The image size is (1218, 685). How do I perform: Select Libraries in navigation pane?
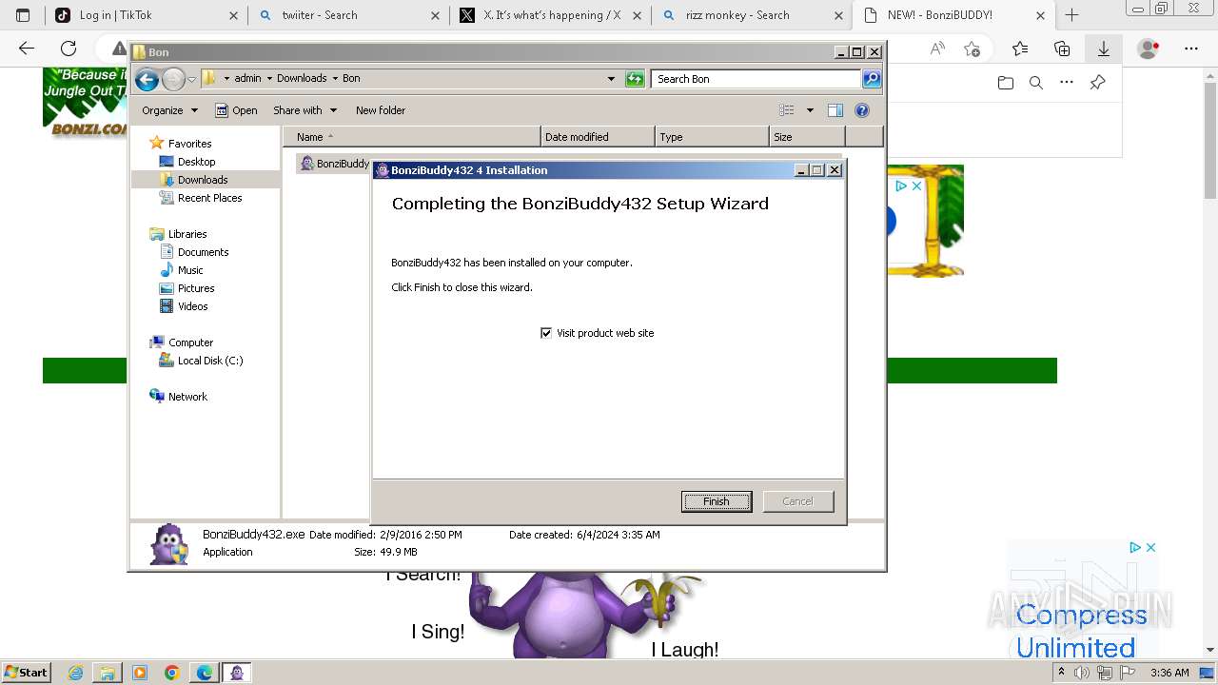pyautogui.click(x=187, y=234)
